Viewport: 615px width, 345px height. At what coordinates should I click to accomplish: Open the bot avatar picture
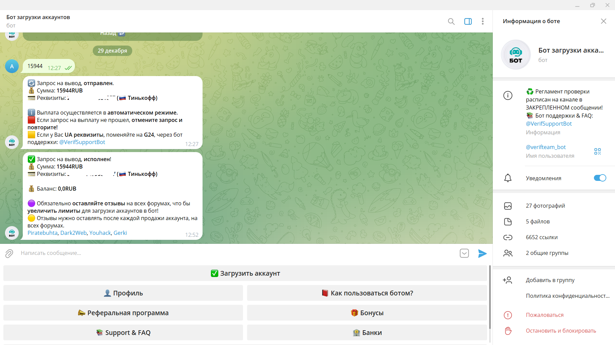pyautogui.click(x=516, y=55)
